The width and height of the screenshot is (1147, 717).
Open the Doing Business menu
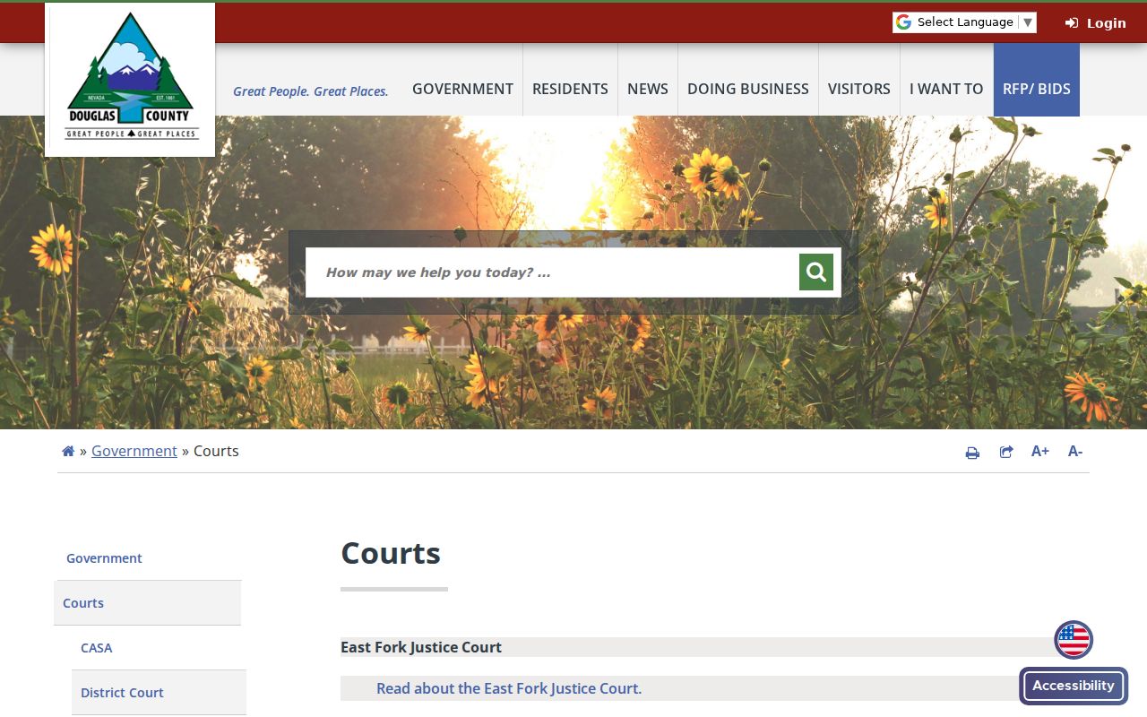[748, 89]
